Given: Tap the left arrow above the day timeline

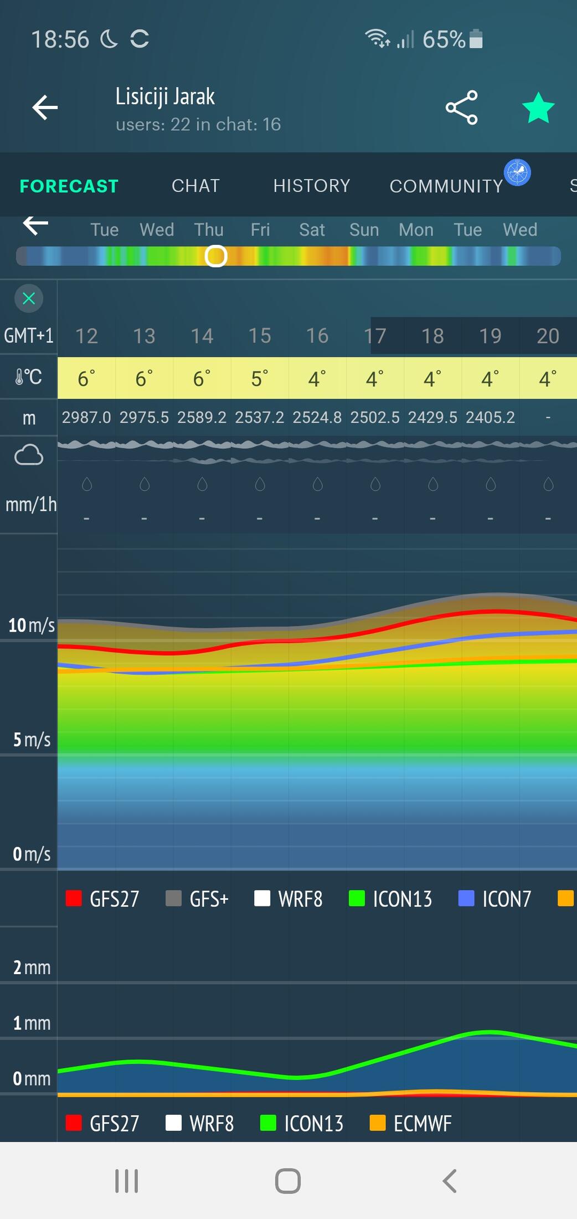Looking at the screenshot, I should 35,224.
